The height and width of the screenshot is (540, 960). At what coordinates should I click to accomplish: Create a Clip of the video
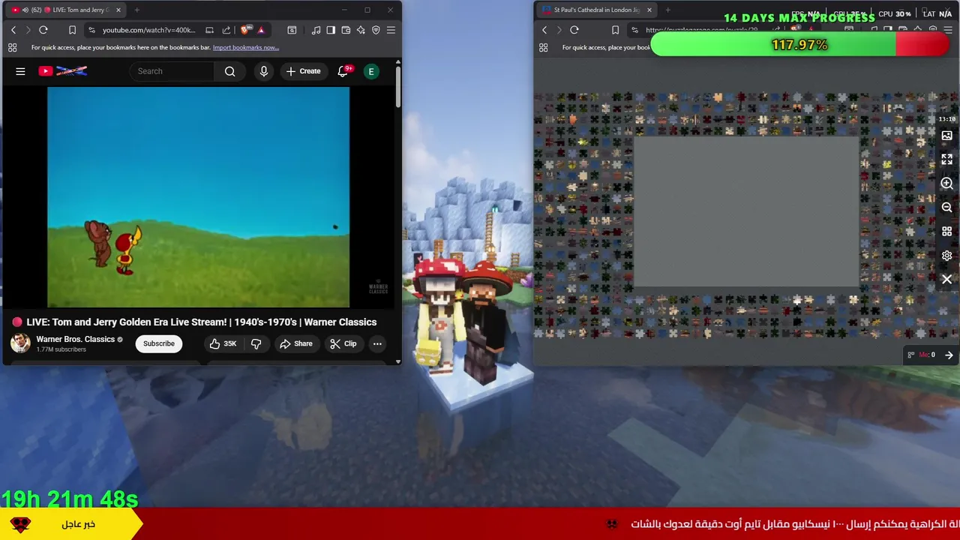click(x=343, y=343)
